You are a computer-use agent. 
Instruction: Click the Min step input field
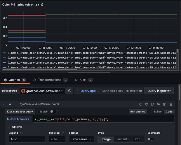[58, 139]
